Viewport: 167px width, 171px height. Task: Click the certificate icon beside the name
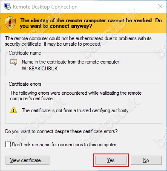[x=14, y=62]
